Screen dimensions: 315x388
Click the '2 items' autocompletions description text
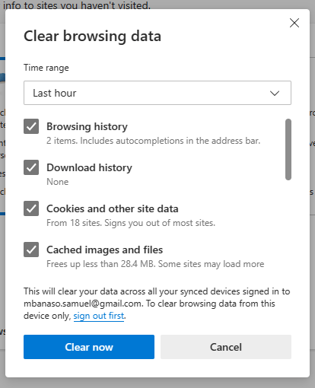(153, 141)
